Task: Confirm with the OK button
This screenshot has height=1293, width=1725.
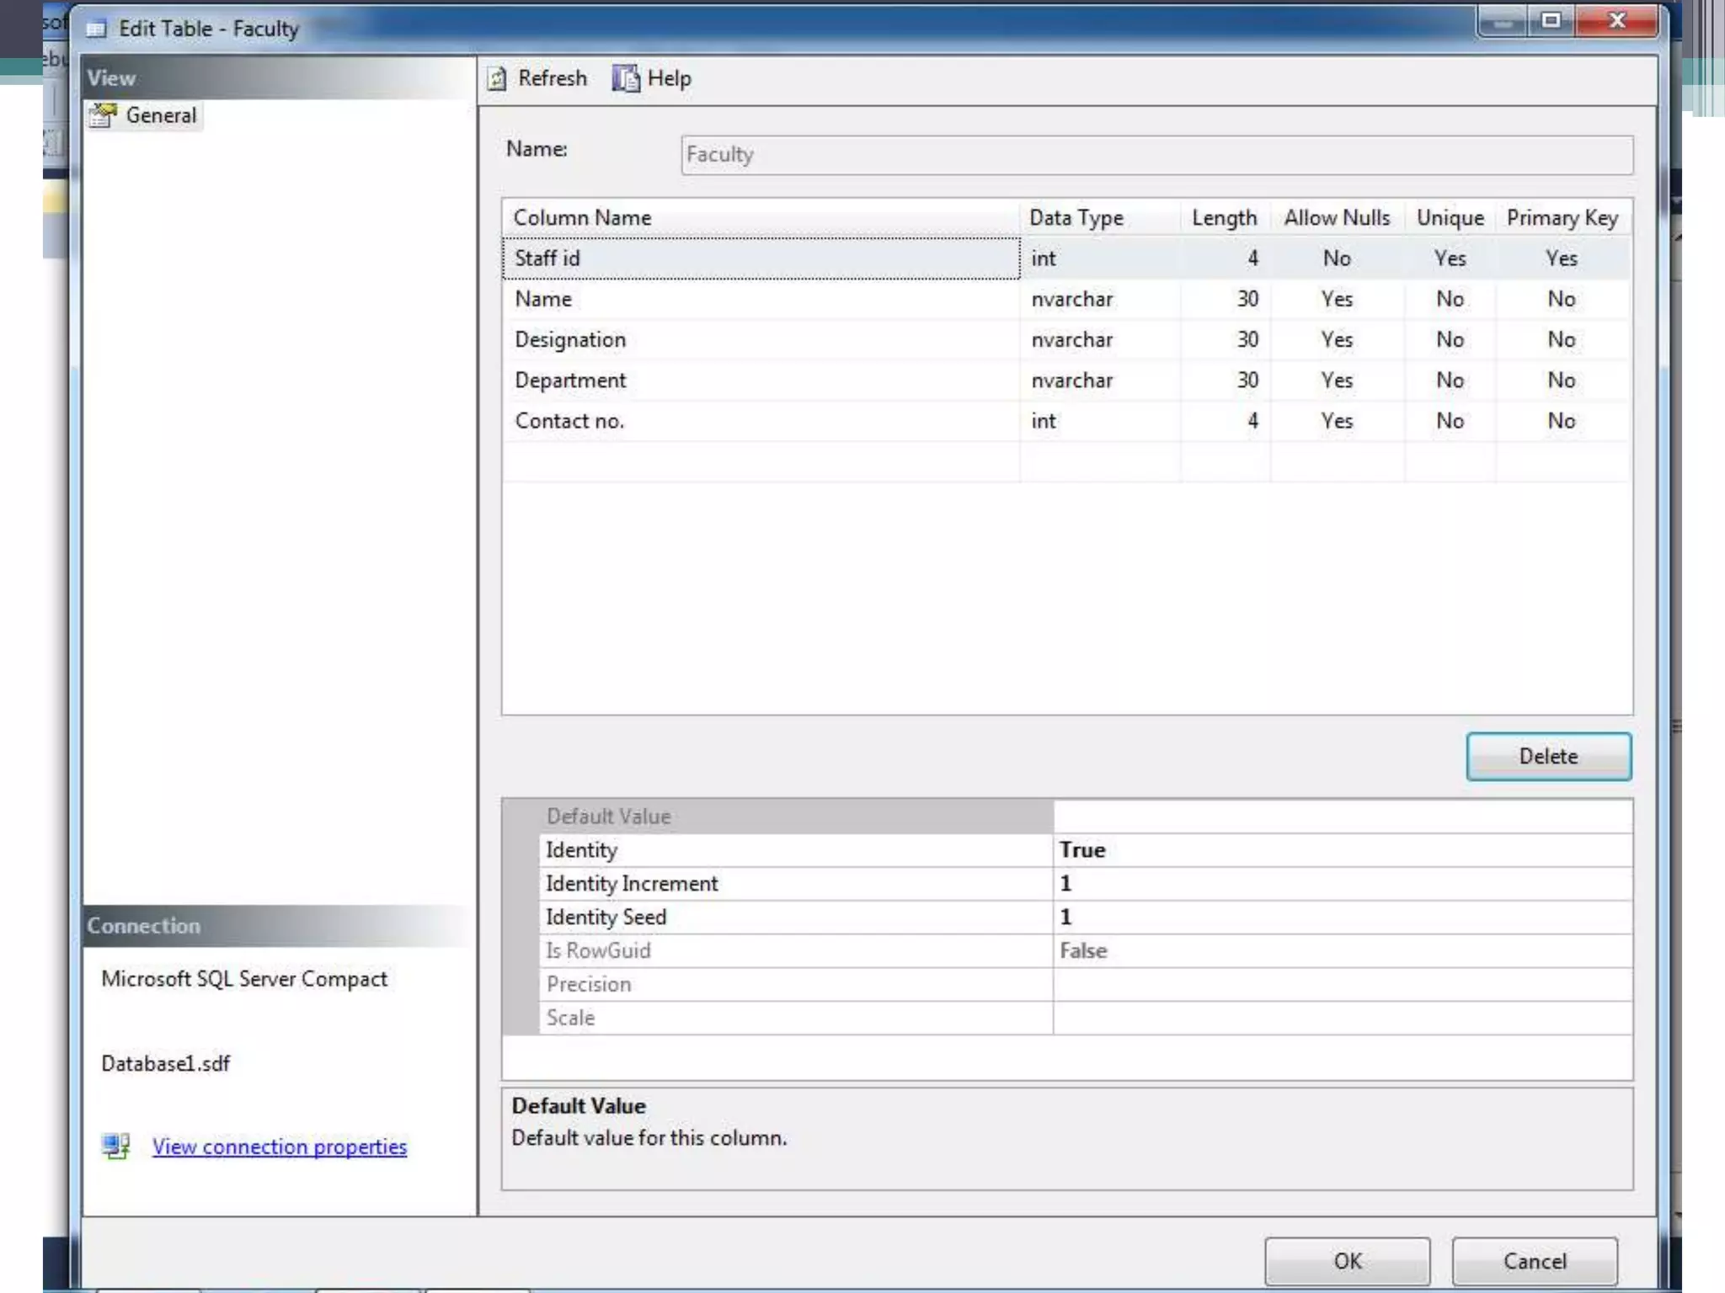Action: coord(1346,1260)
